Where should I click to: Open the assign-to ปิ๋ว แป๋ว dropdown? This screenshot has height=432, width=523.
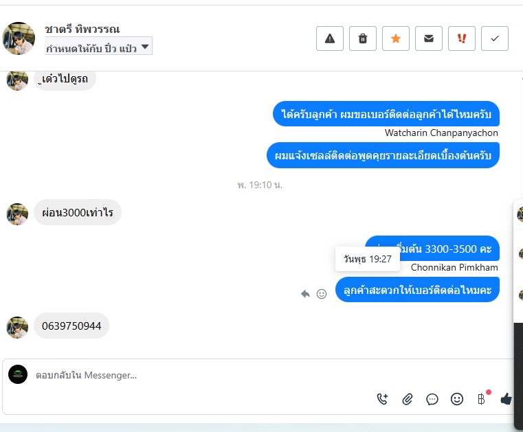click(98, 46)
